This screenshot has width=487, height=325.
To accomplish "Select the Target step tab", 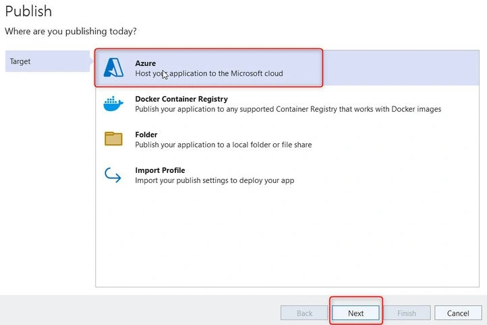I will (x=47, y=61).
